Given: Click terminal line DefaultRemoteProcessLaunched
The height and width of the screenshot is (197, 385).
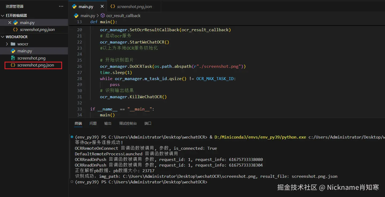Looking at the screenshot, I should [126, 154].
